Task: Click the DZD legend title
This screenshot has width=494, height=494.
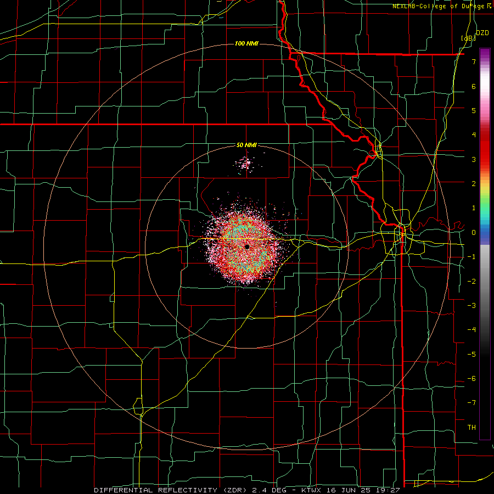Action: point(482,33)
